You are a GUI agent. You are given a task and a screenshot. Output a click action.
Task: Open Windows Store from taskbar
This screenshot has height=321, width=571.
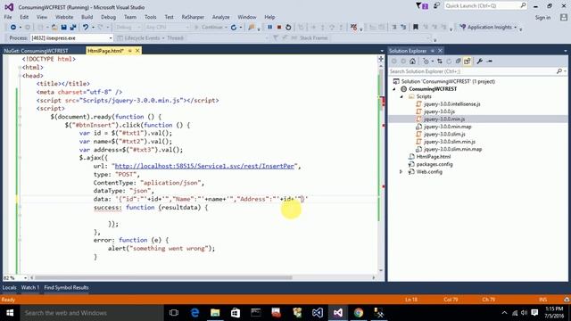[x=236, y=313]
